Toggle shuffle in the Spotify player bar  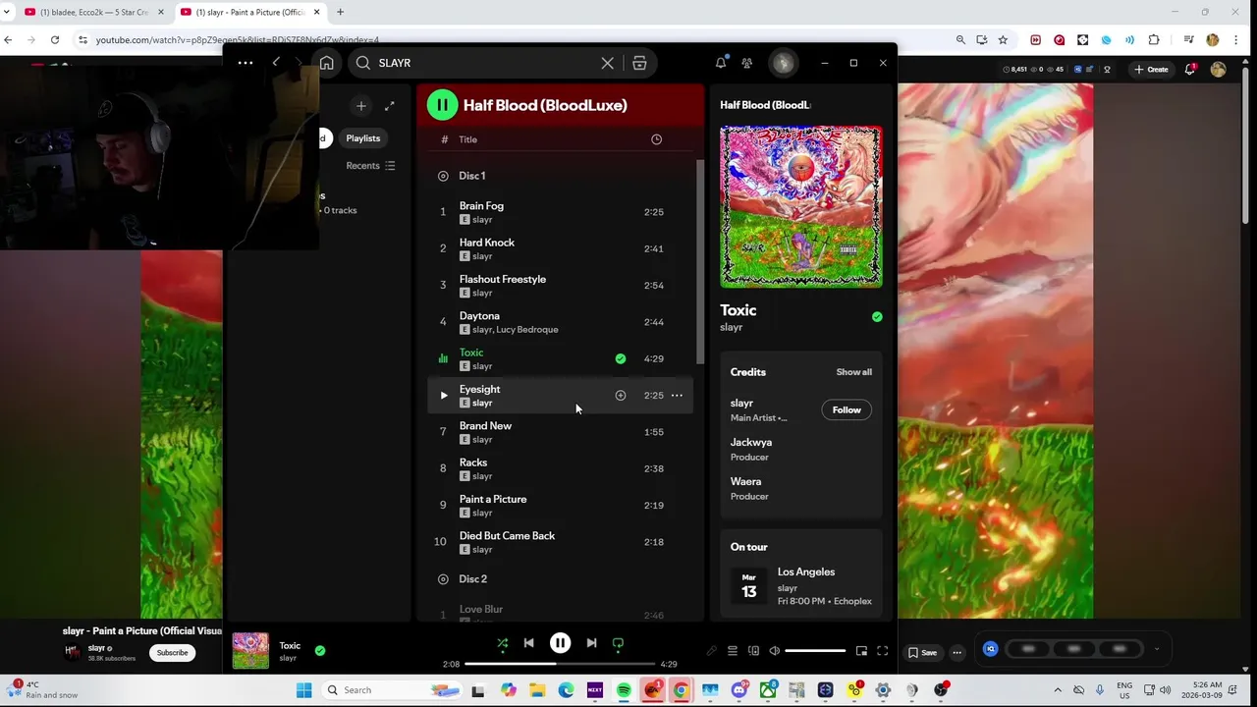pos(503,644)
